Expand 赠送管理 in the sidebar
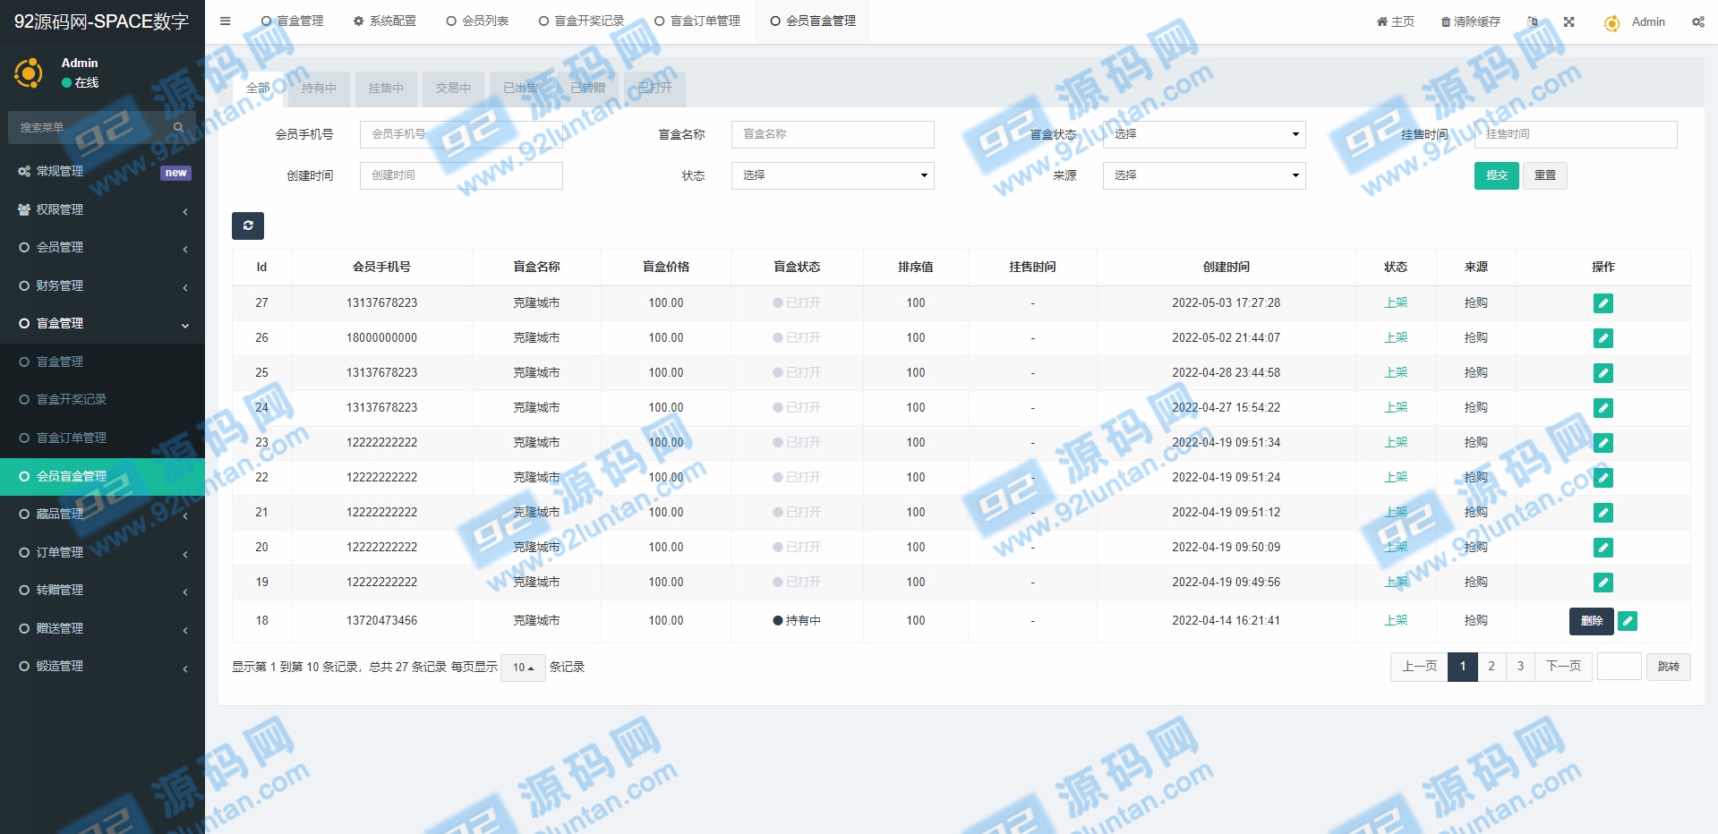 coord(102,628)
